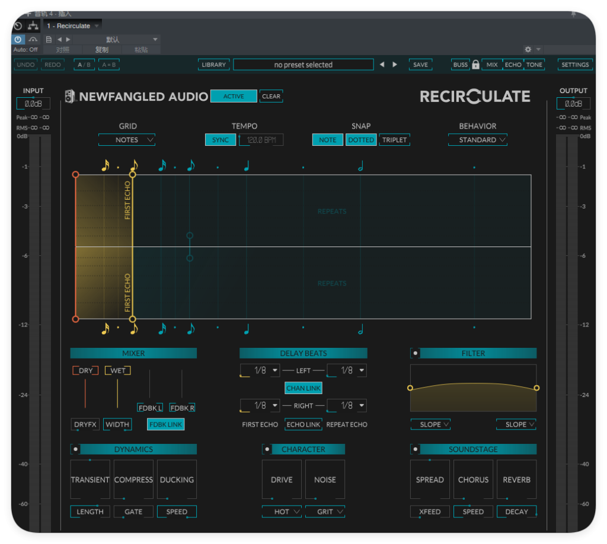The height and width of the screenshot is (544, 607).
Task: Toggle FDBK LINK in Mixer
Action: [166, 424]
